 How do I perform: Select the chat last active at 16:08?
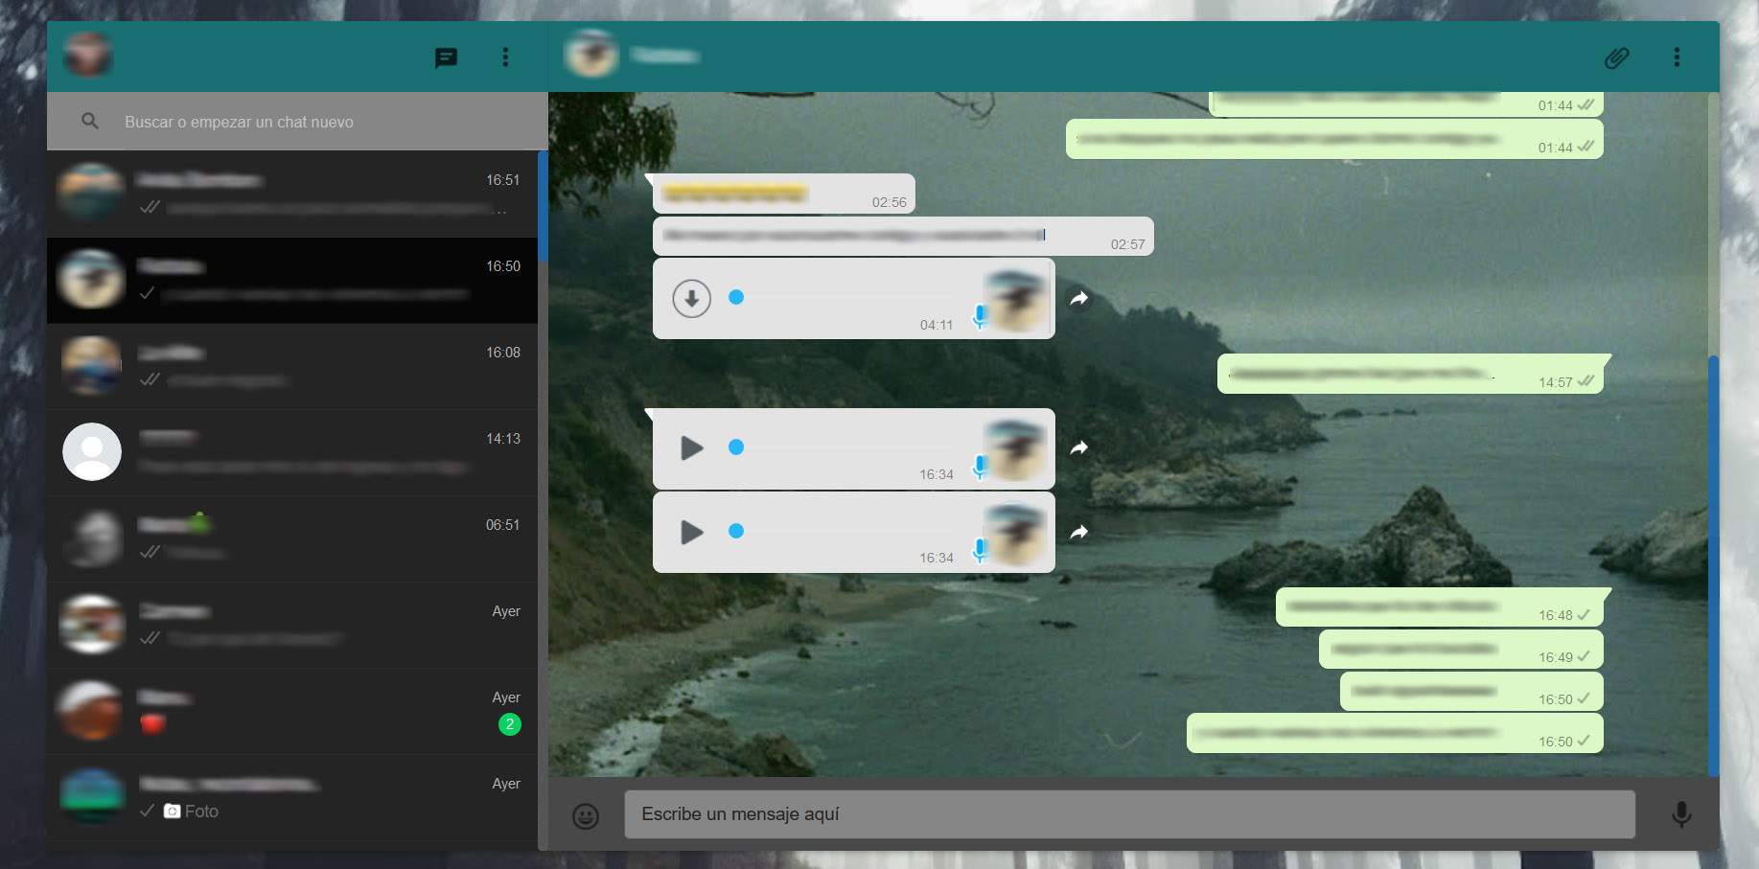coord(288,366)
